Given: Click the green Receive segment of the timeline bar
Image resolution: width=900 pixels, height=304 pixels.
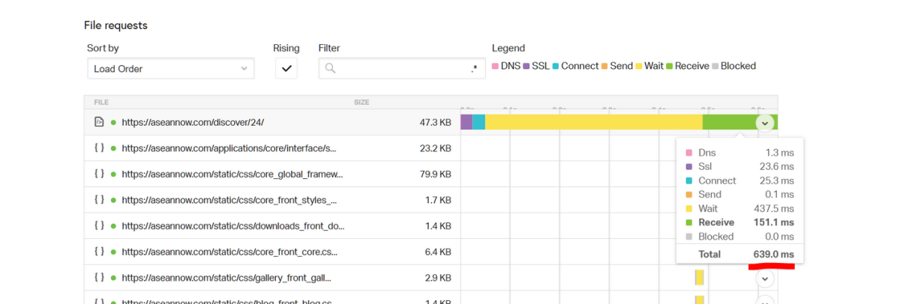Looking at the screenshot, I should click(727, 122).
